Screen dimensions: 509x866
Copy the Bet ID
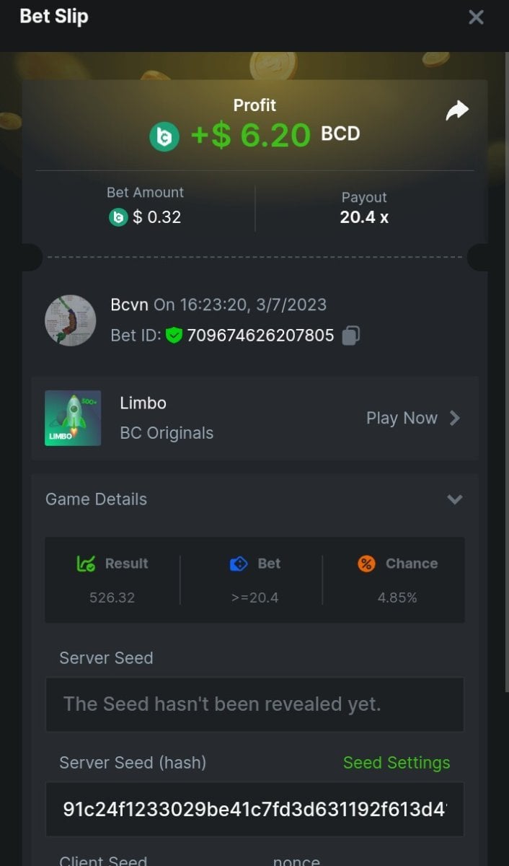click(x=351, y=335)
